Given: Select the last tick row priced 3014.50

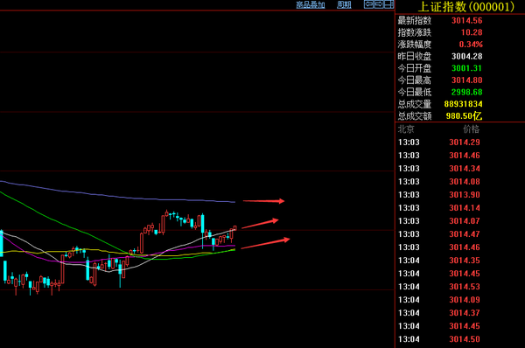Looking at the screenshot, I should click(439, 339).
